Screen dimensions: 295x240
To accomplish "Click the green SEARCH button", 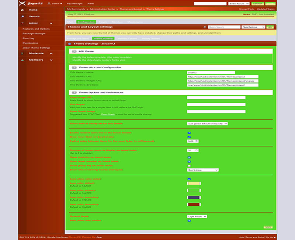I will (x=257, y=4).
